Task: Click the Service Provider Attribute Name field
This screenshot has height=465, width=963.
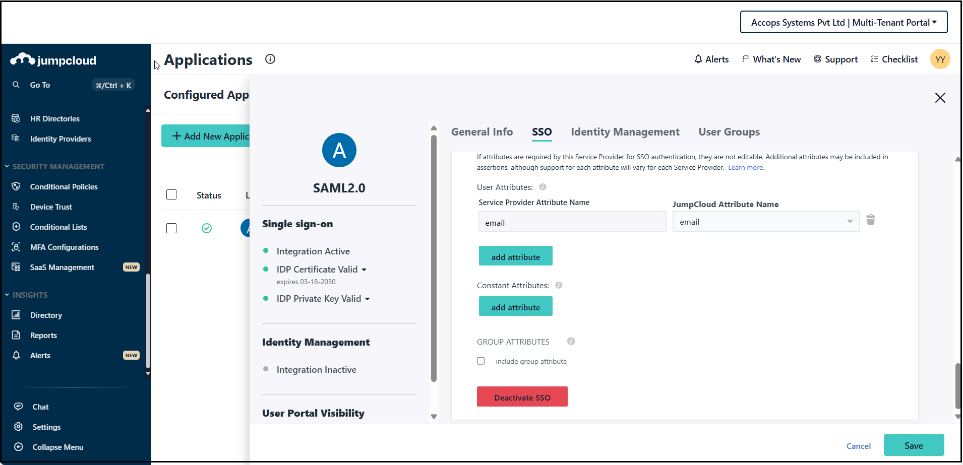Action: click(x=572, y=223)
